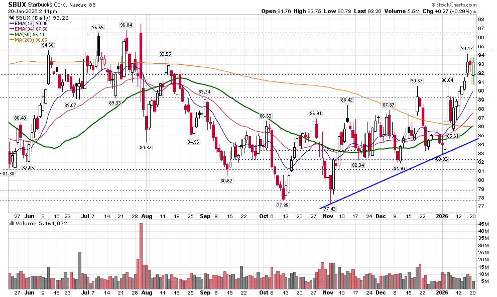Image resolution: width=497 pixels, height=297 pixels.
Task: Click the 77.85 October low label
Action: pos(283,205)
